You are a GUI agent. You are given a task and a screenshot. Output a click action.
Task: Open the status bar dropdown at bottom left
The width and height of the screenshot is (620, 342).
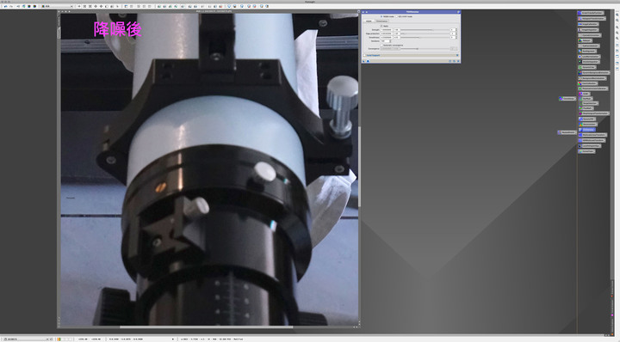click(26, 339)
